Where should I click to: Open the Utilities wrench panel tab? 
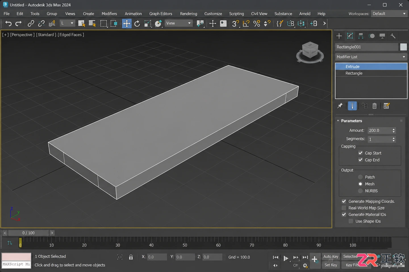point(393,36)
